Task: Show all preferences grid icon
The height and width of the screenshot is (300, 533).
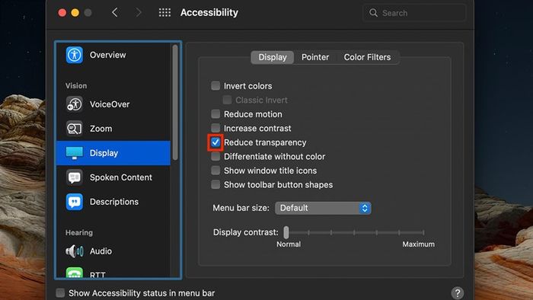Action: click(x=164, y=13)
